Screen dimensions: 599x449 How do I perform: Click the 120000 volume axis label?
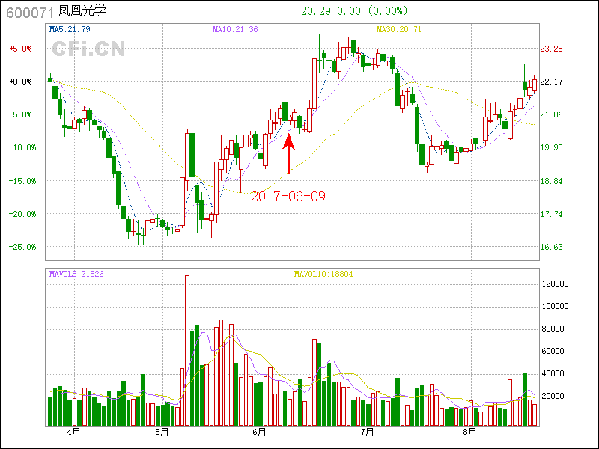coord(558,284)
